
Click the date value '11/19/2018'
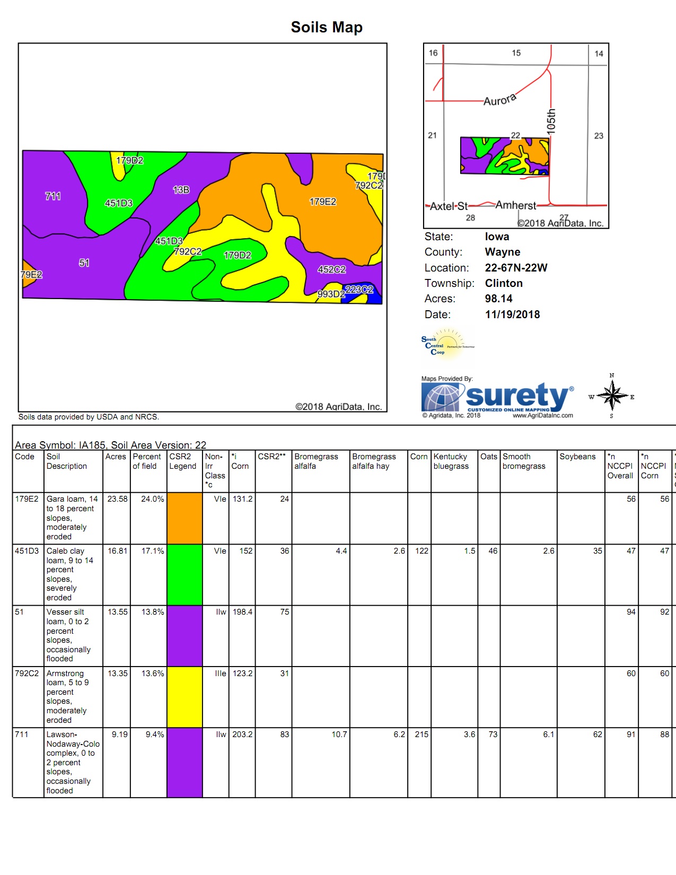coord(512,314)
